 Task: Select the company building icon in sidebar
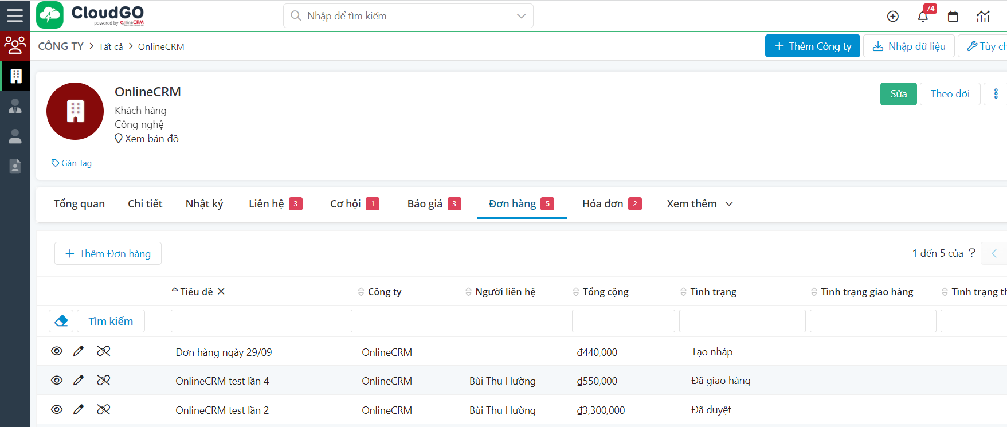tap(15, 76)
